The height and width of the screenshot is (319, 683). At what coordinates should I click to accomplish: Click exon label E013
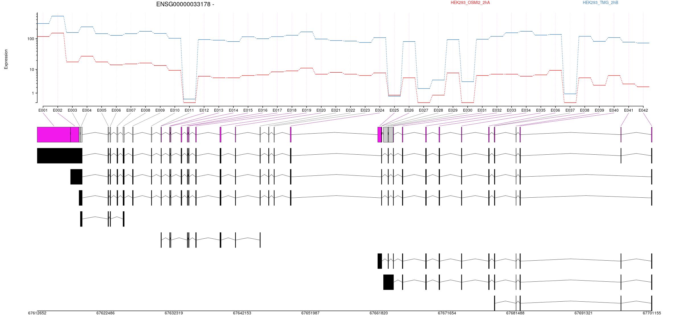pos(219,110)
